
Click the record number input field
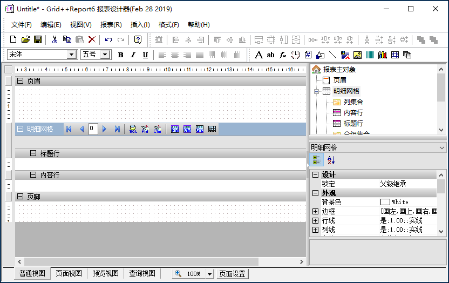[x=93, y=129]
